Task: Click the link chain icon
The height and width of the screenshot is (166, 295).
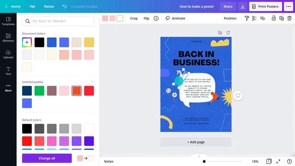Action: (x=262, y=18)
